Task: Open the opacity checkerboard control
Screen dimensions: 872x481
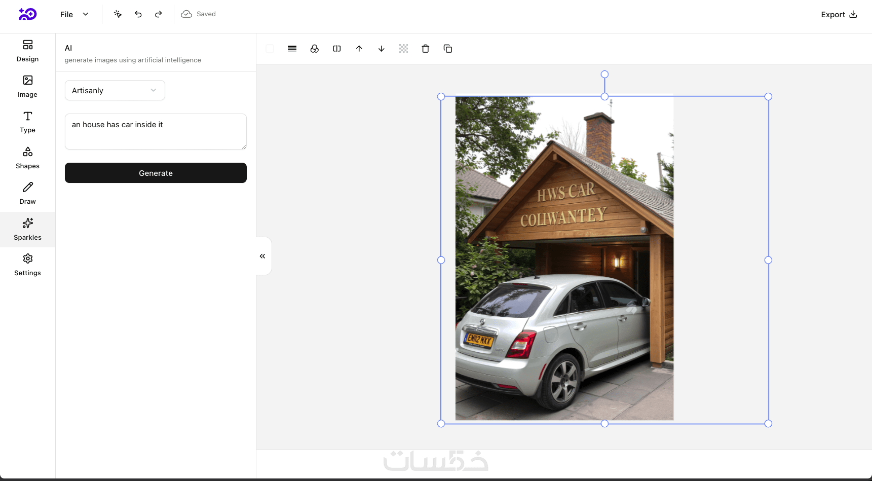Action: coord(403,49)
